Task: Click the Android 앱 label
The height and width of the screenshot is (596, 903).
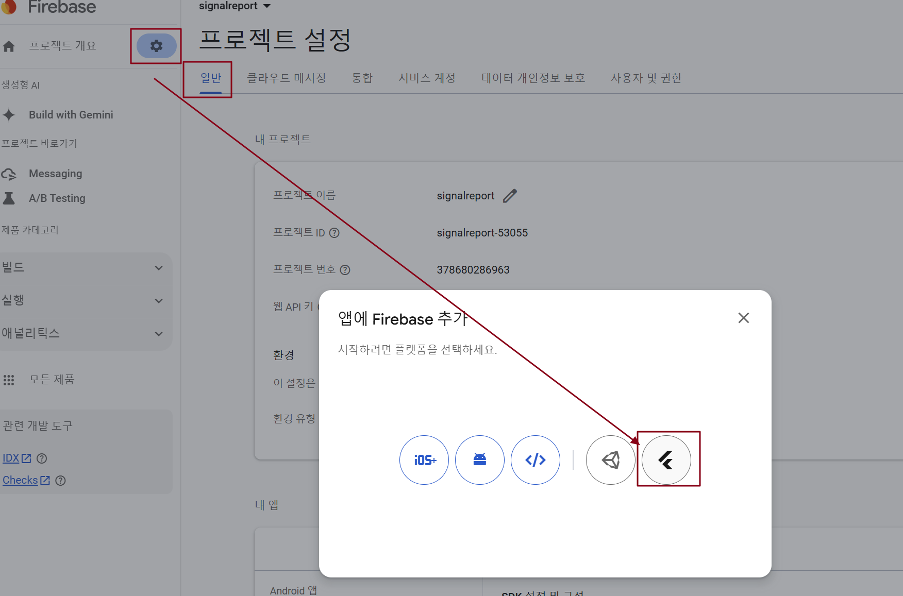Action: click(294, 590)
